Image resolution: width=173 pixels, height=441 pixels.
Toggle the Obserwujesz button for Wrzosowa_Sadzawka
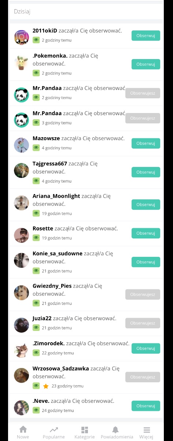(143, 377)
